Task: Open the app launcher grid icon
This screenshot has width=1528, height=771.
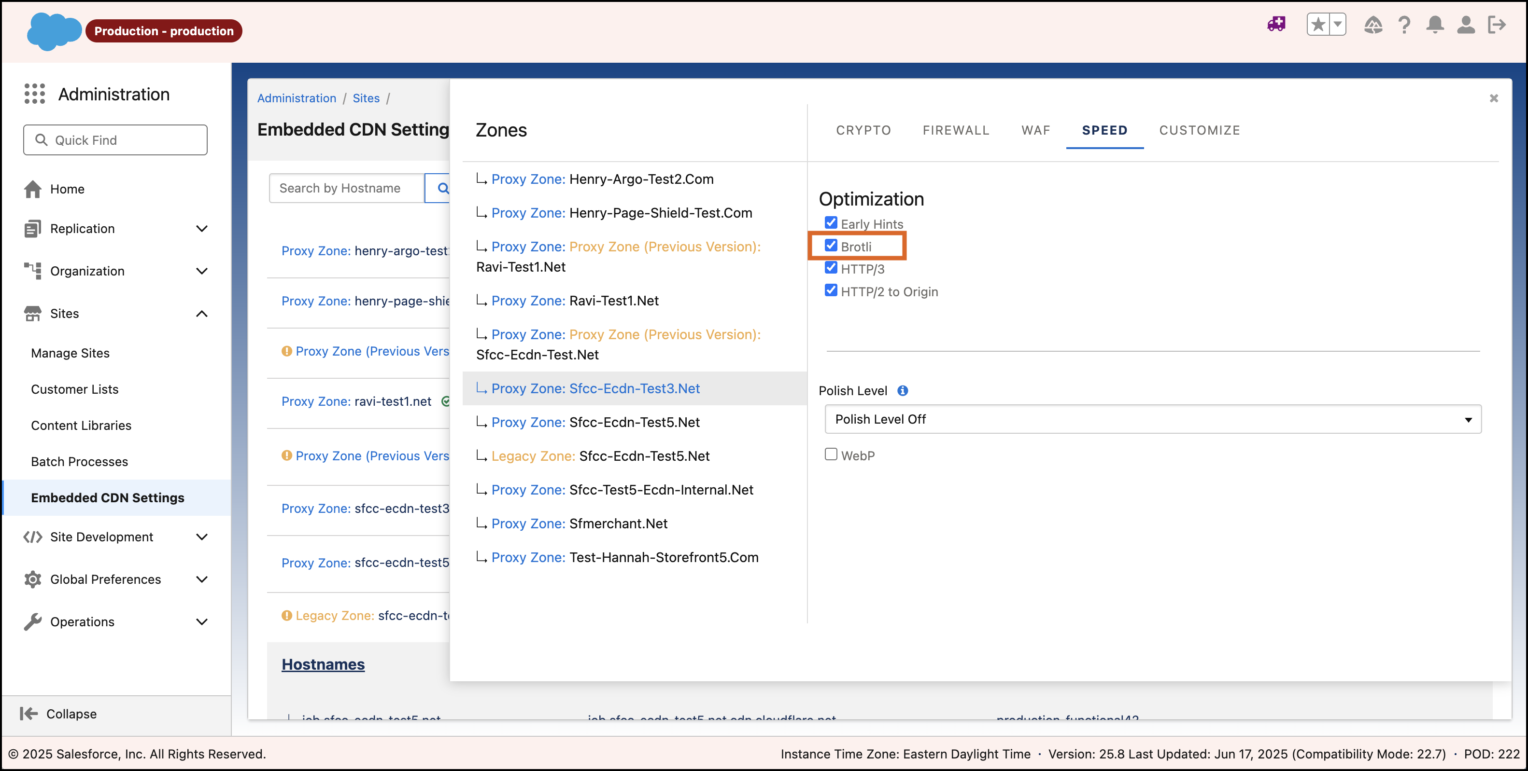Action: (34, 94)
